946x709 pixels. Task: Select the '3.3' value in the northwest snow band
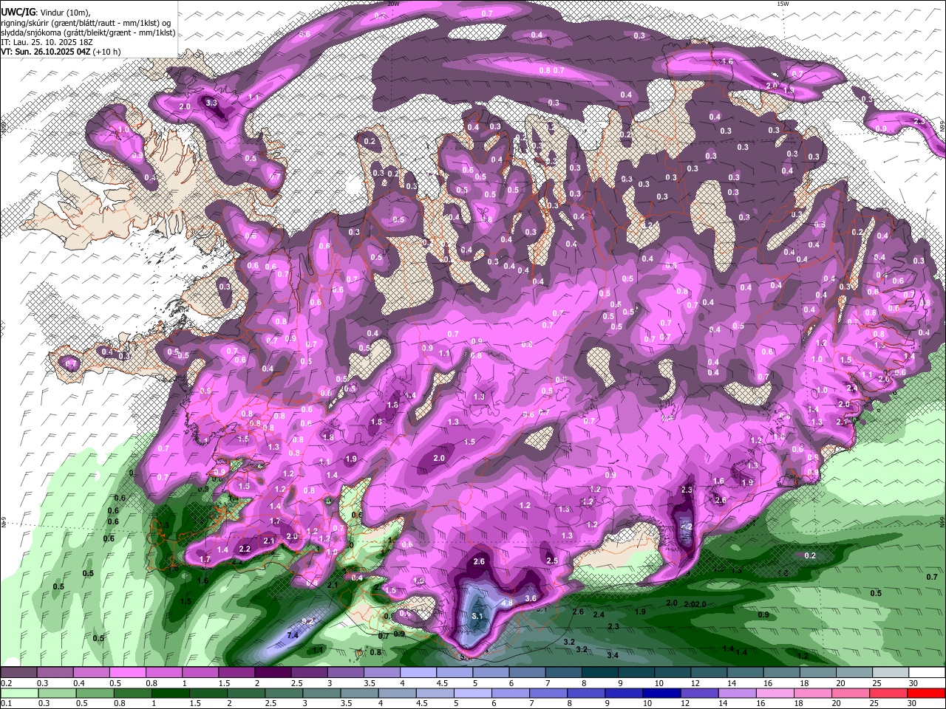click(211, 103)
